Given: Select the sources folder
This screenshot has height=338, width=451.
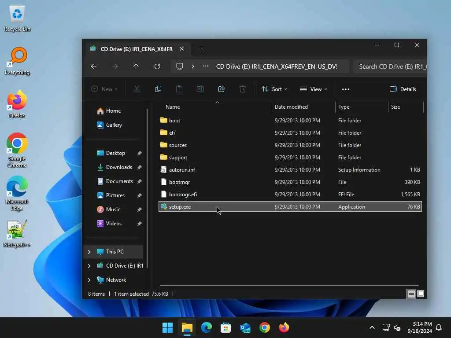Looking at the screenshot, I should pos(290,145).
